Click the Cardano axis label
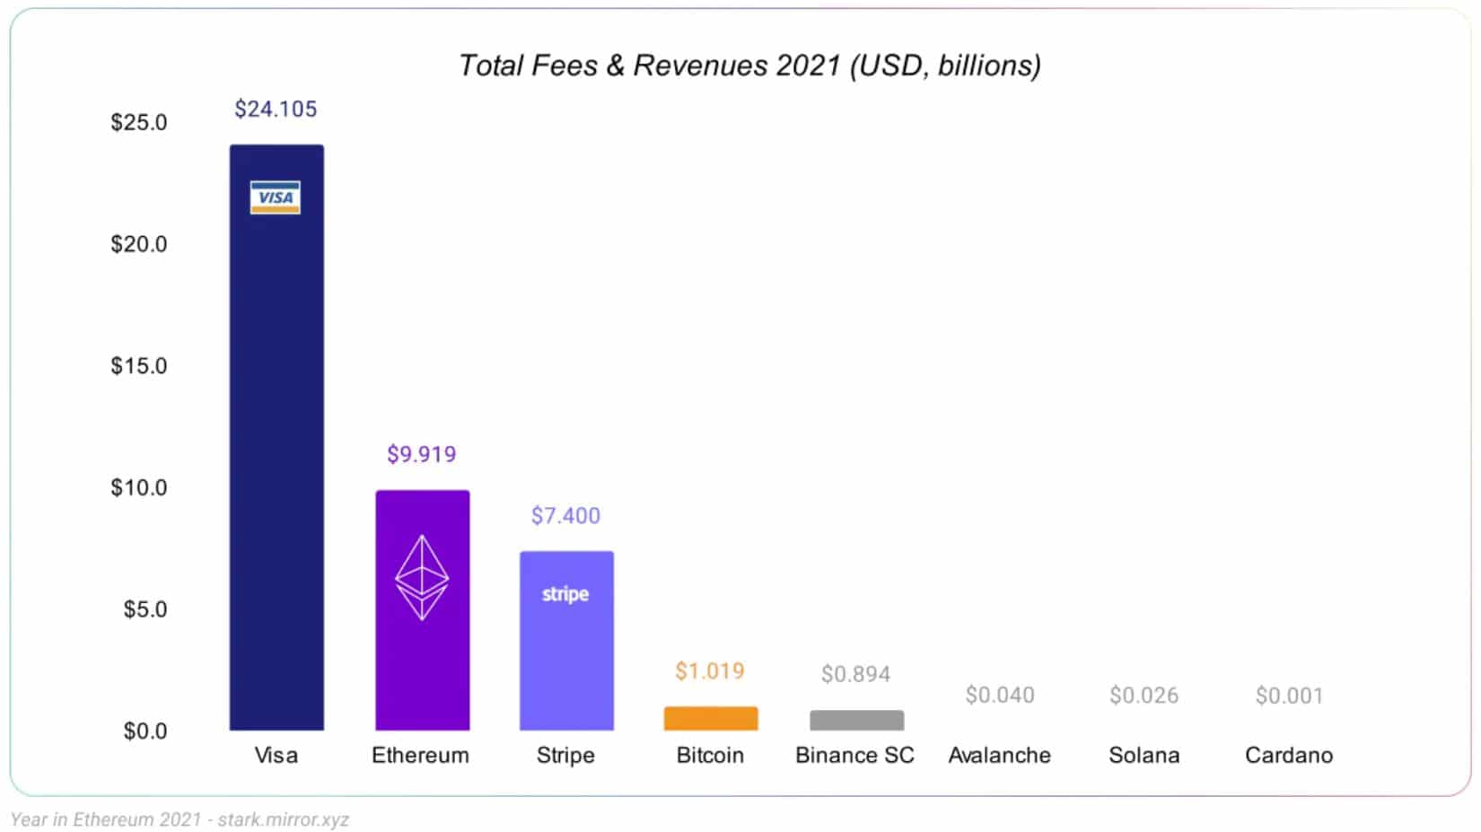 (1289, 755)
